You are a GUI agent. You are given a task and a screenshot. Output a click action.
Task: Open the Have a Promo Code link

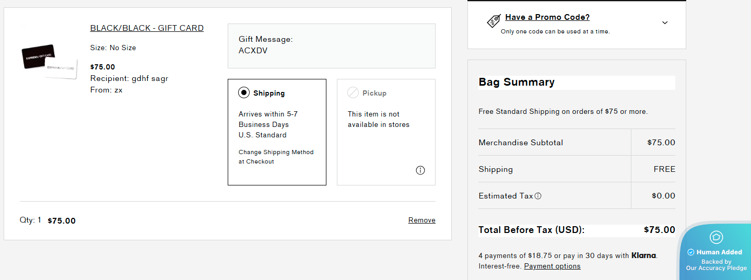tap(547, 17)
